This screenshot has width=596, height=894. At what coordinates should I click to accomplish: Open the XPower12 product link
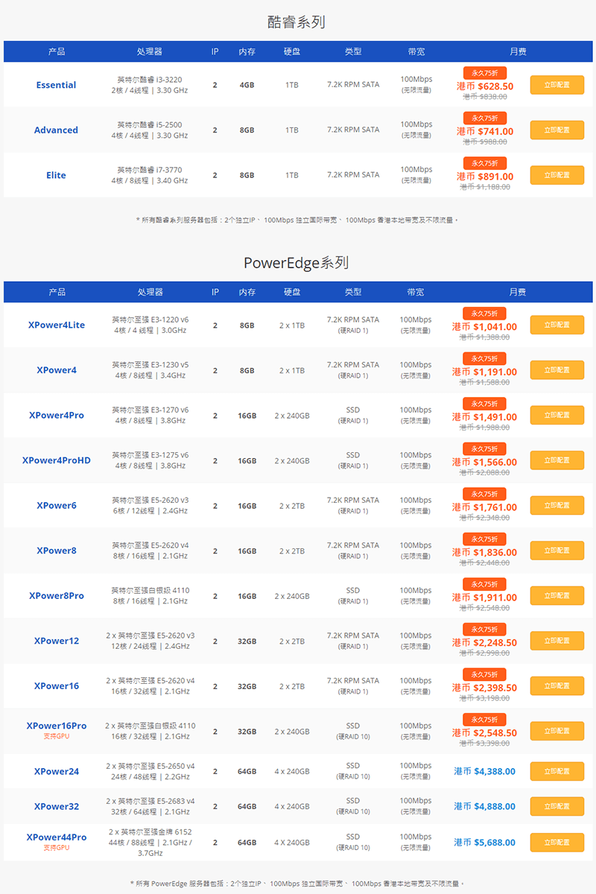[x=57, y=641]
